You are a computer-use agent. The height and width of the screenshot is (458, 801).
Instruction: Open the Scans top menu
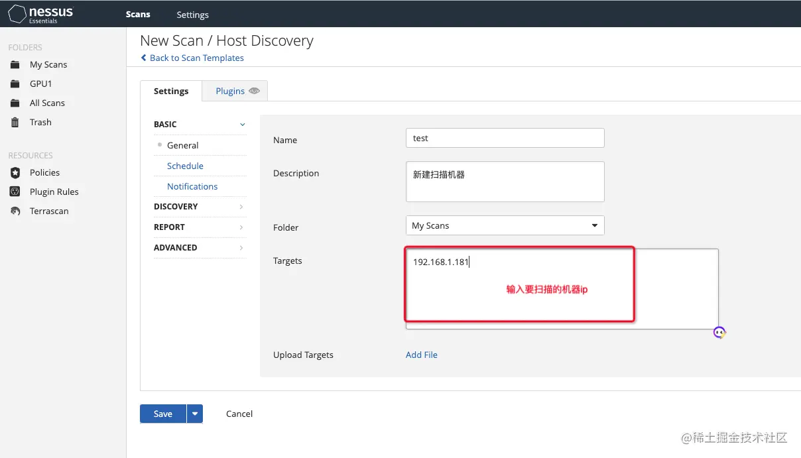point(138,14)
